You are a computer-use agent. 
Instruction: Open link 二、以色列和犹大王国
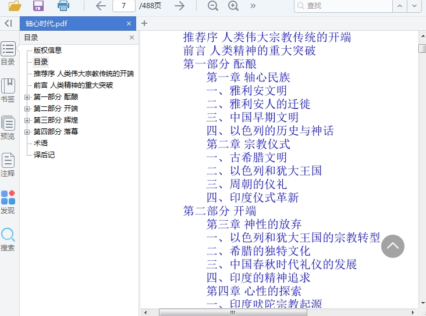[264, 171]
